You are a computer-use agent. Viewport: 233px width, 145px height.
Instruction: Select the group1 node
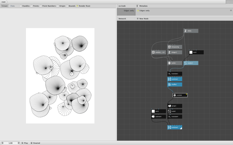[x=175, y=106]
